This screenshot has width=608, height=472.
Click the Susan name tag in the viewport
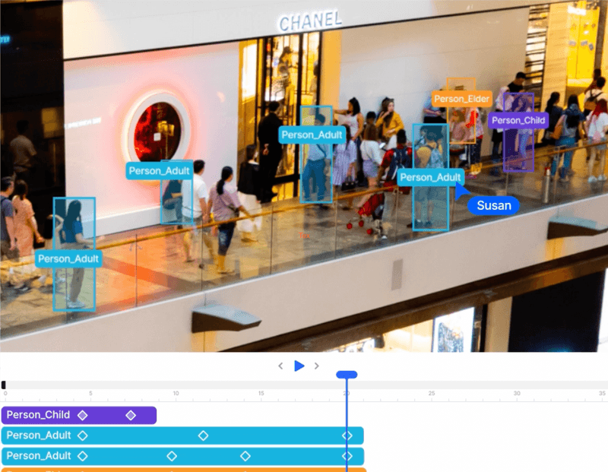click(494, 205)
